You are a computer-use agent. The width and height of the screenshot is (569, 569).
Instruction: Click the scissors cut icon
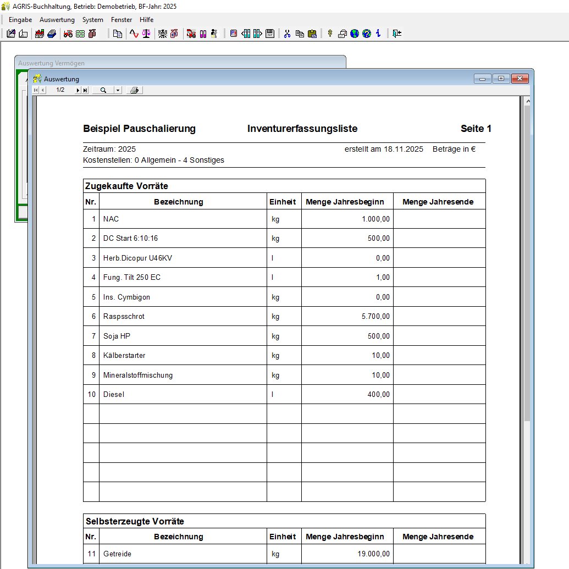point(287,34)
